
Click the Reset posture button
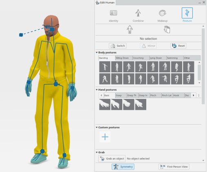pyautogui.click(x=178, y=46)
